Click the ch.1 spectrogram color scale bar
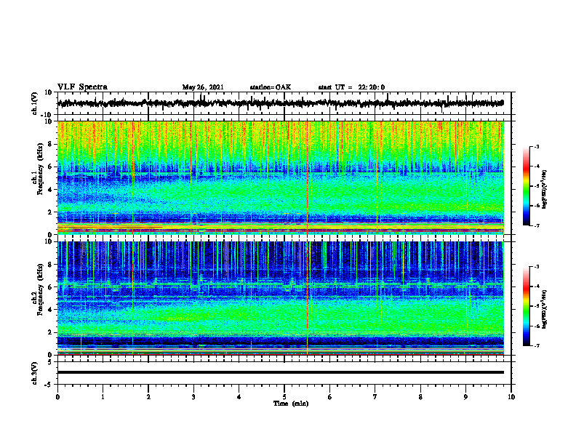Image resolution: width=576 pixels, height=445 pixels. coord(526,186)
